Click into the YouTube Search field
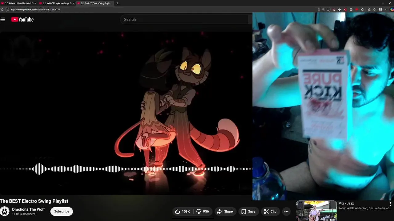 185,19
